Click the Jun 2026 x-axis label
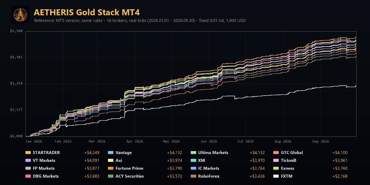Viewport: 370px width, 185px height. [x=209, y=141]
